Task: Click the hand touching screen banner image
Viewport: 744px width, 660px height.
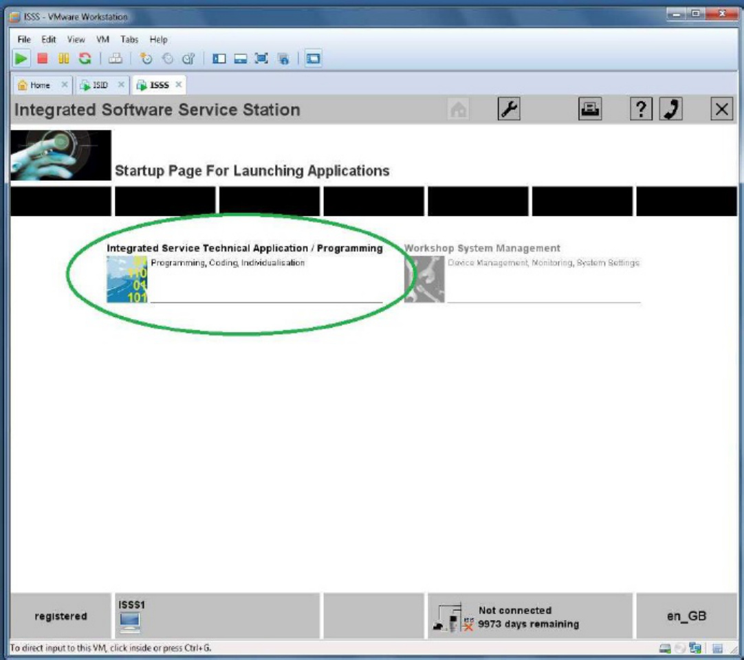Action: click(61, 155)
